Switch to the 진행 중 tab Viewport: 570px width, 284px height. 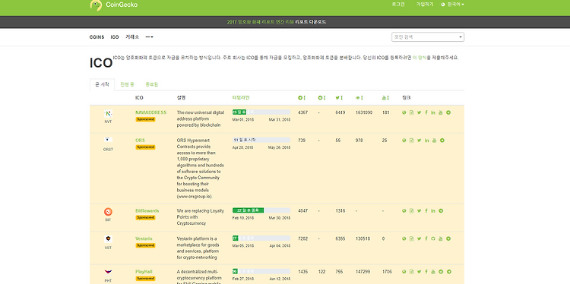coord(127,84)
